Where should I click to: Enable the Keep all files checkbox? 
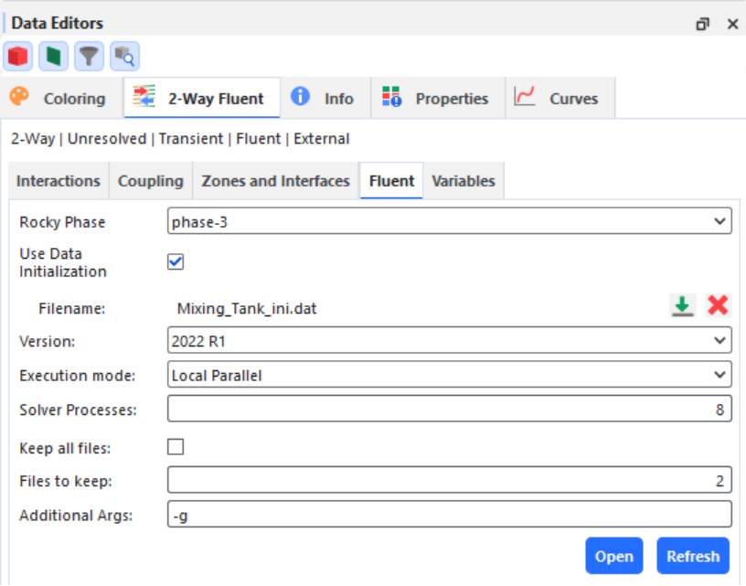(176, 447)
